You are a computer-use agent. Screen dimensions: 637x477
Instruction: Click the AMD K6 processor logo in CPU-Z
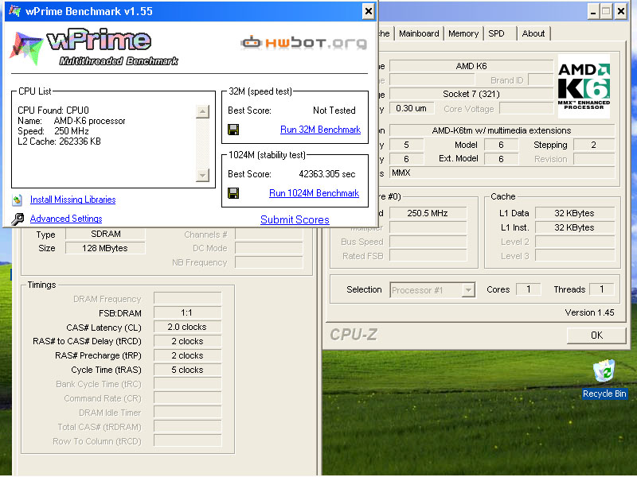(x=584, y=87)
